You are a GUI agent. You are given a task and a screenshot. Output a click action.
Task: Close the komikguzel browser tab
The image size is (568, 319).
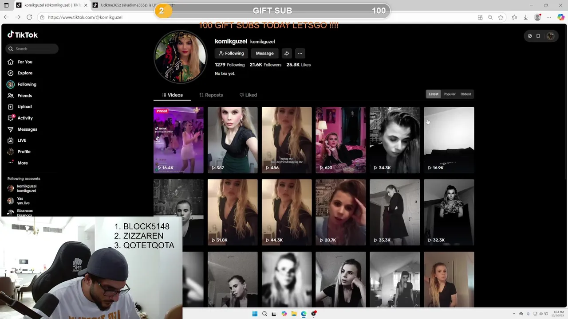click(x=85, y=5)
